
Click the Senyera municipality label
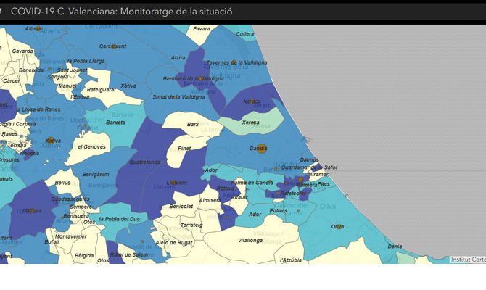click(x=58, y=77)
